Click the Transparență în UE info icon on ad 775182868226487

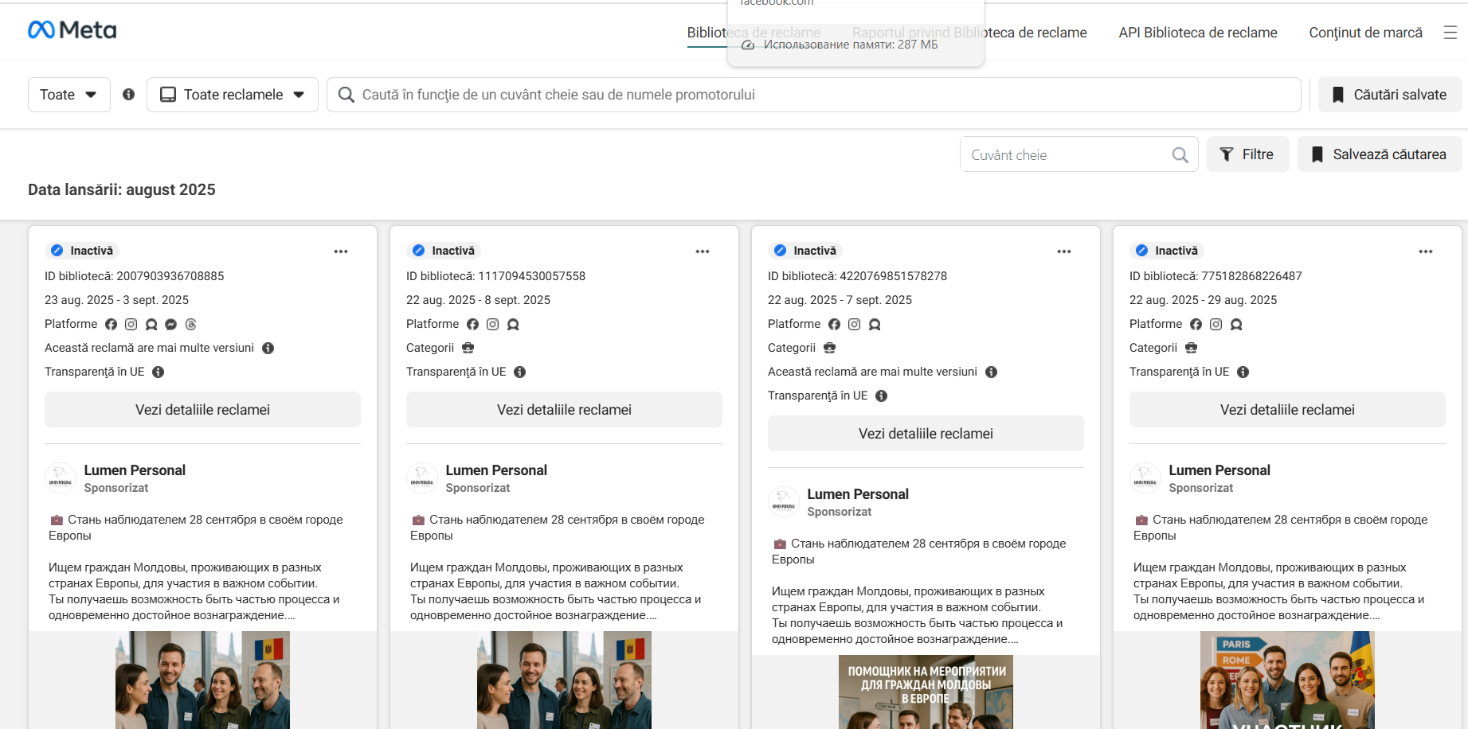pos(1243,372)
